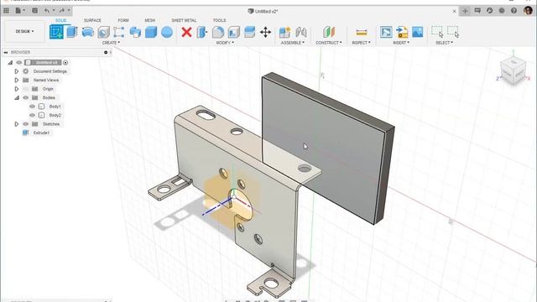Select the Press Pull tool

(202, 32)
